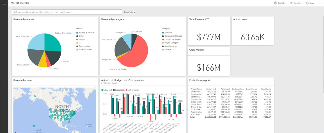Click the Building & Facilities legend swatch

77,33
